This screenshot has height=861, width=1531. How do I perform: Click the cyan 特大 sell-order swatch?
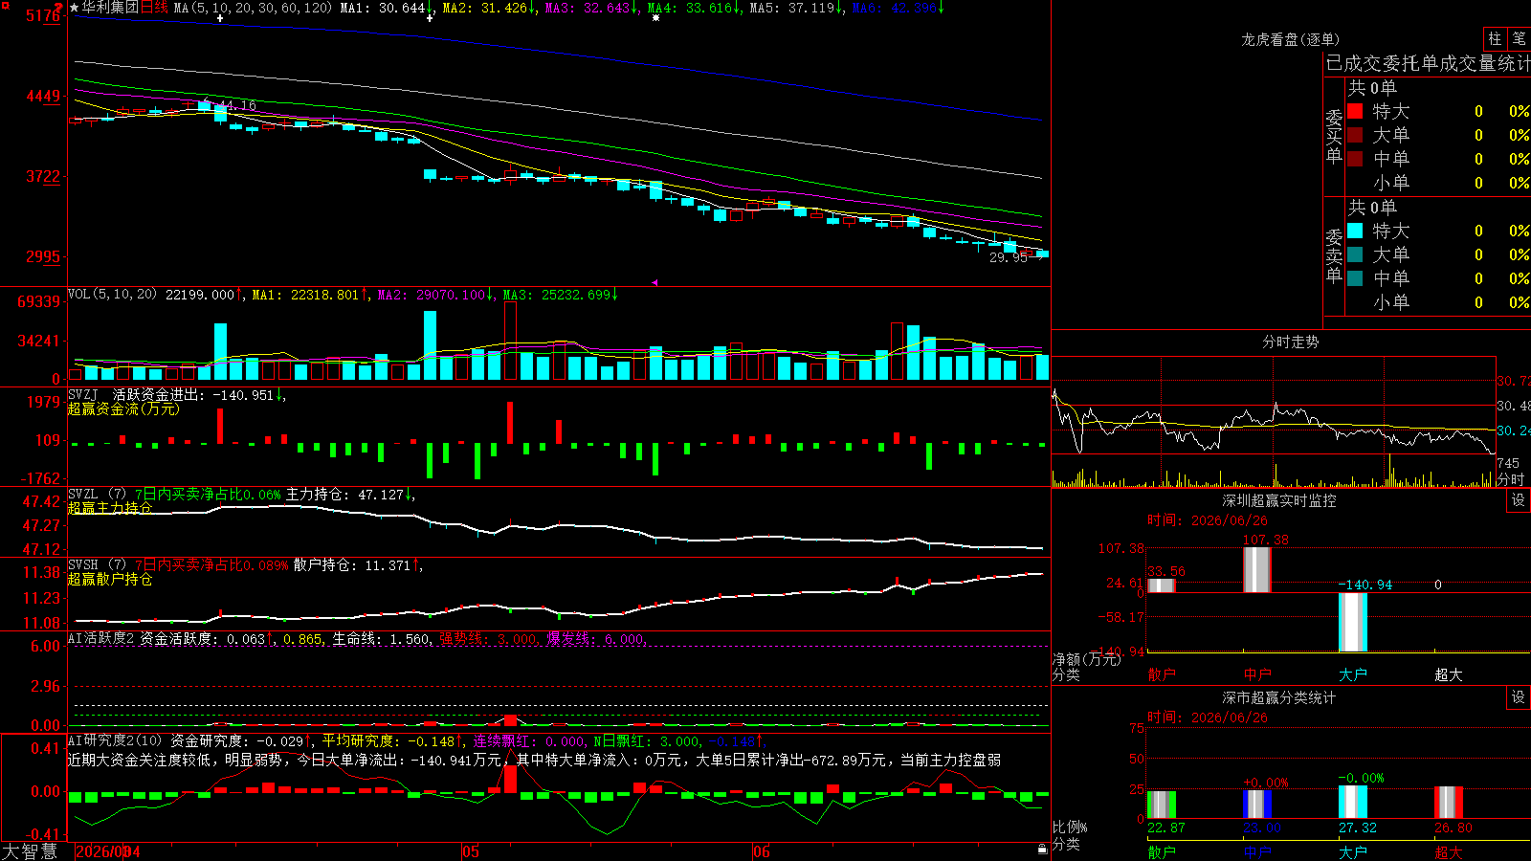(x=1355, y=231)
